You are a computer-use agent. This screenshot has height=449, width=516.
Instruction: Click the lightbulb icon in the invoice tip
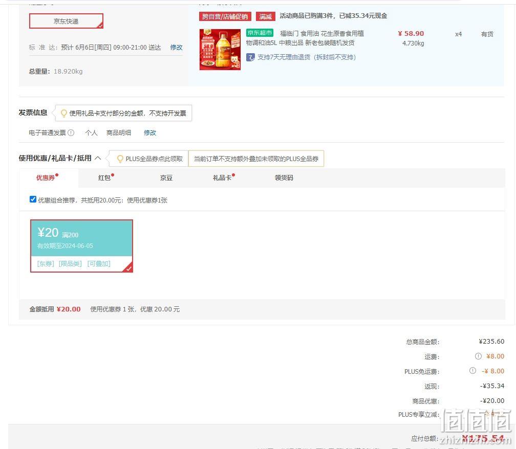point(64,114)
